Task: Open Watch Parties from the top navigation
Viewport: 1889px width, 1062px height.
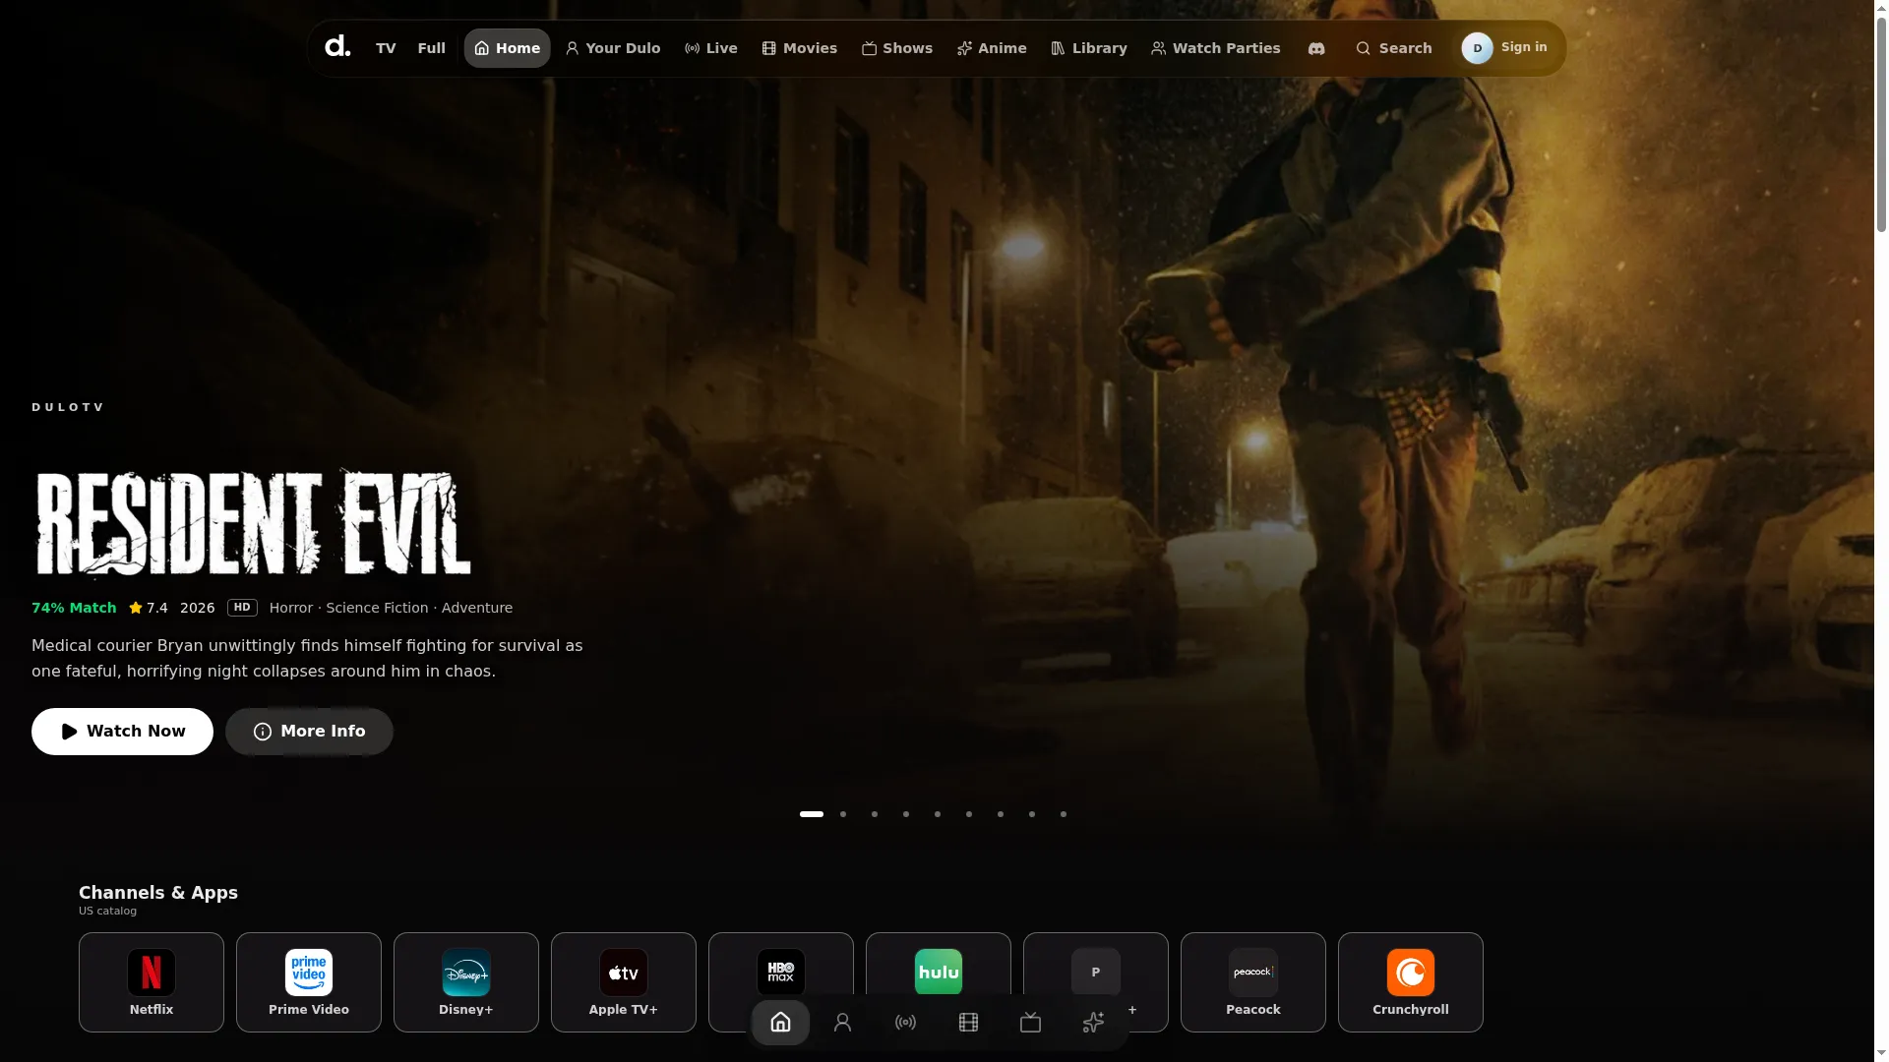Action: (1216, 48)
